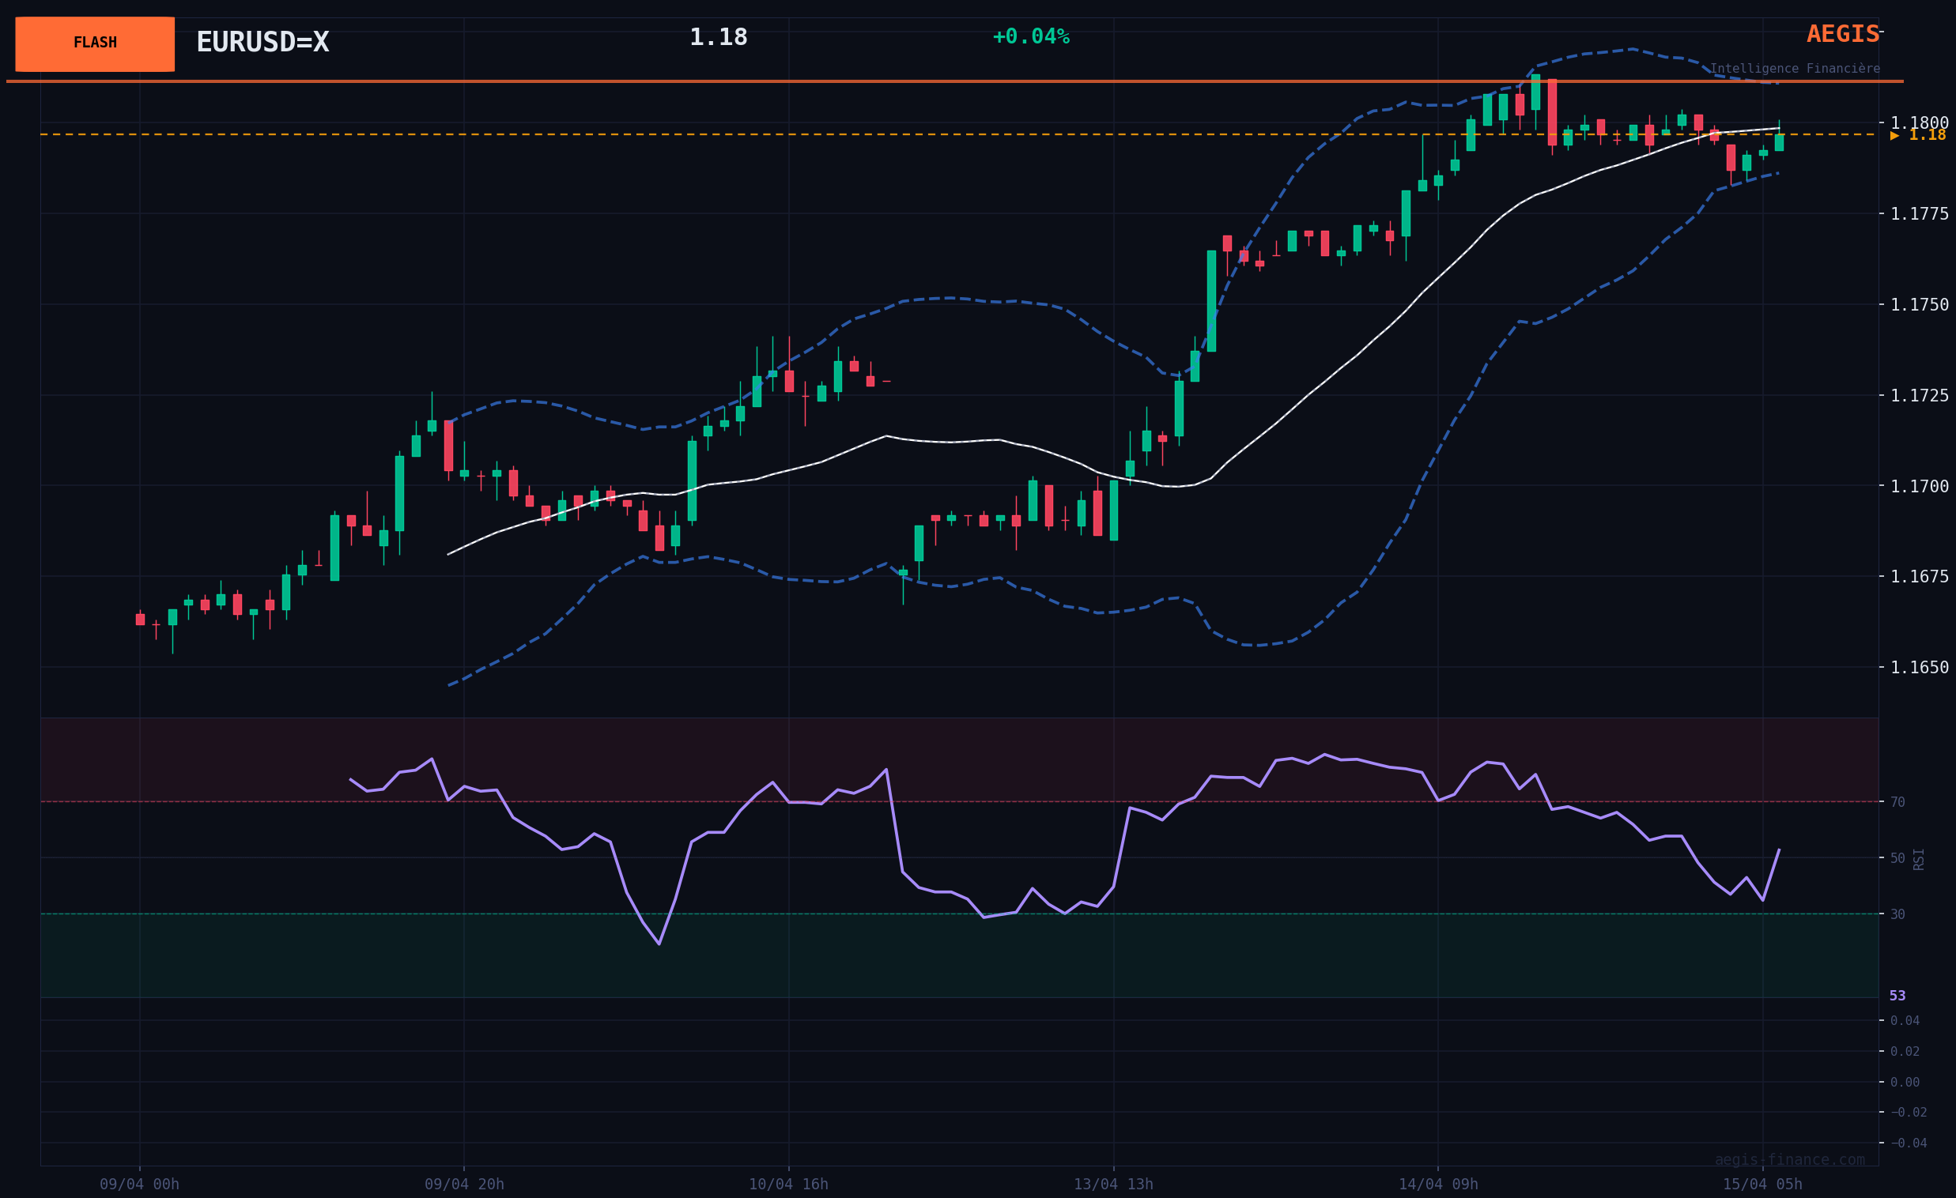Click the 13/04 13h time axis label
Image resolution: width=1956 pixels, height=1198 pixels.
[1113, 1185]
